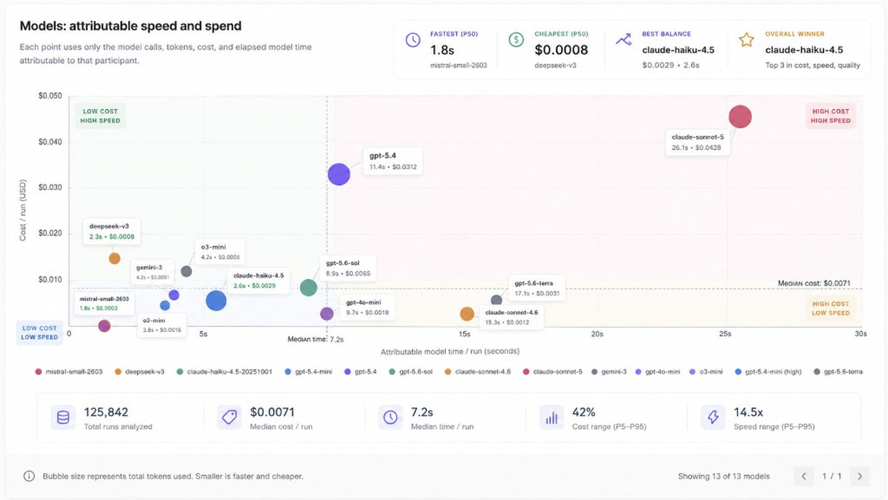Viewport: 888px width, 500px height.
Task: Toggle mistral-small-2603 in the legend
Action: pos(69,372)
